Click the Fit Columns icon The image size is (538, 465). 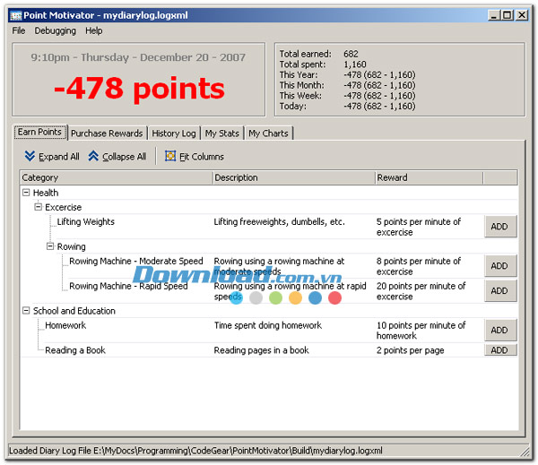(170, 157)
